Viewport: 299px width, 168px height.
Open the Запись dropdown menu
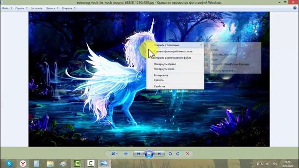(x=52, y=8)
